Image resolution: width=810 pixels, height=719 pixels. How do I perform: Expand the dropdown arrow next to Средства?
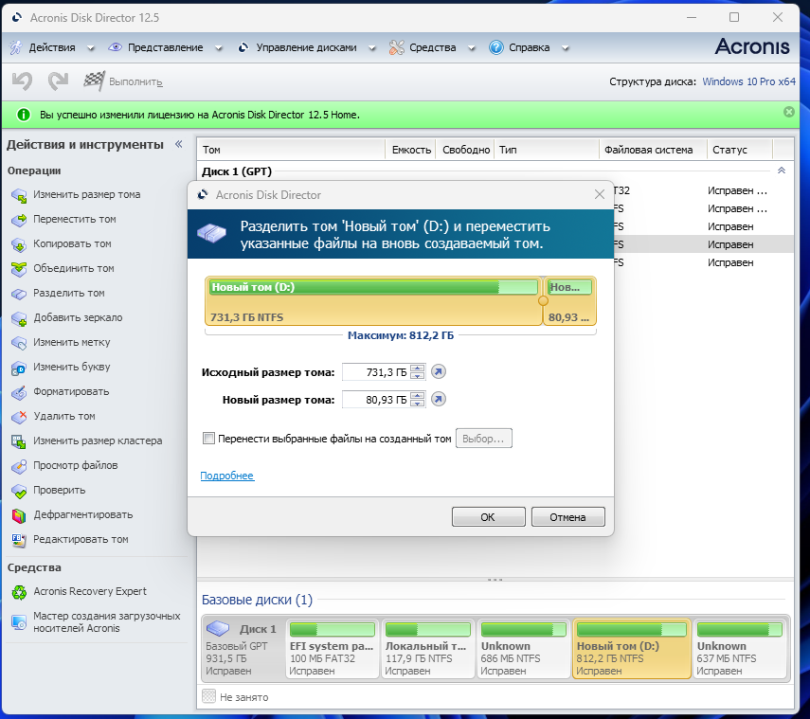pos(472,48)
